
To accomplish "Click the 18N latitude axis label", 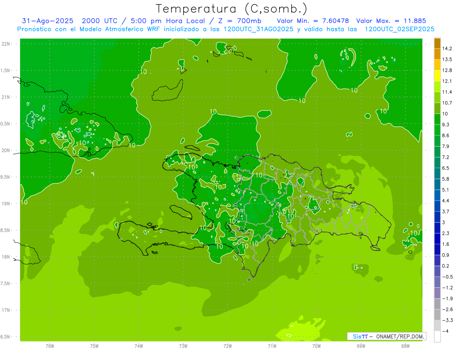I will [x=5, y=257].
